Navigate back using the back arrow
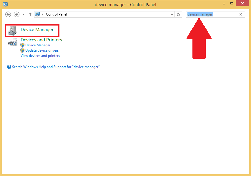The image size is (251, 176). (8, 14)
